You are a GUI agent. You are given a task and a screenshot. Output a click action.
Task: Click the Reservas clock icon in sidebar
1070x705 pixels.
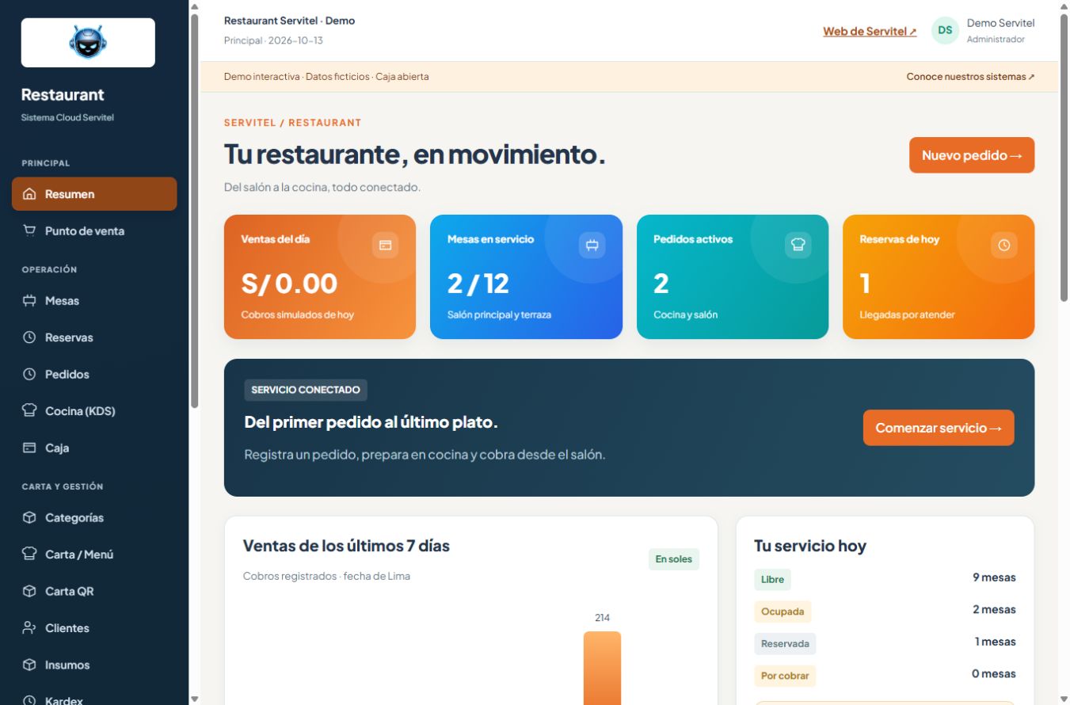(30, 337)
